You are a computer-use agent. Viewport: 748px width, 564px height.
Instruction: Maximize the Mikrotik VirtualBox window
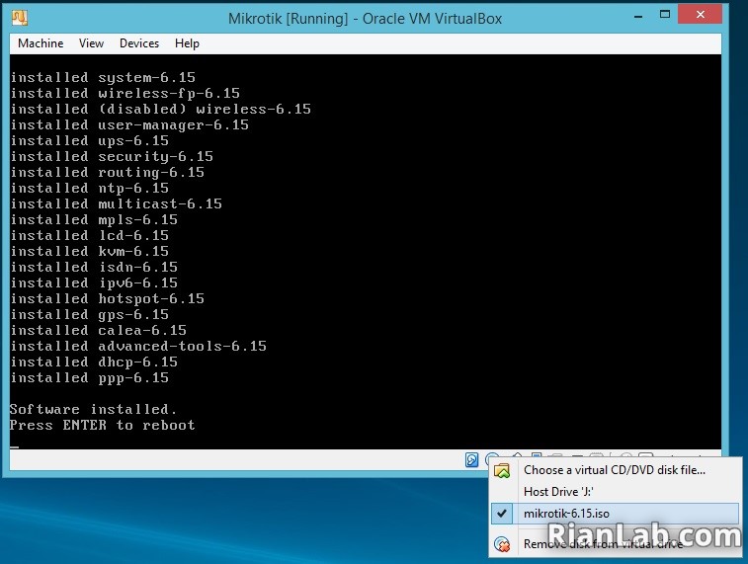(665, 14)
